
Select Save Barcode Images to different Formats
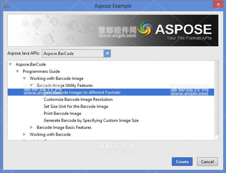point(111,92)
